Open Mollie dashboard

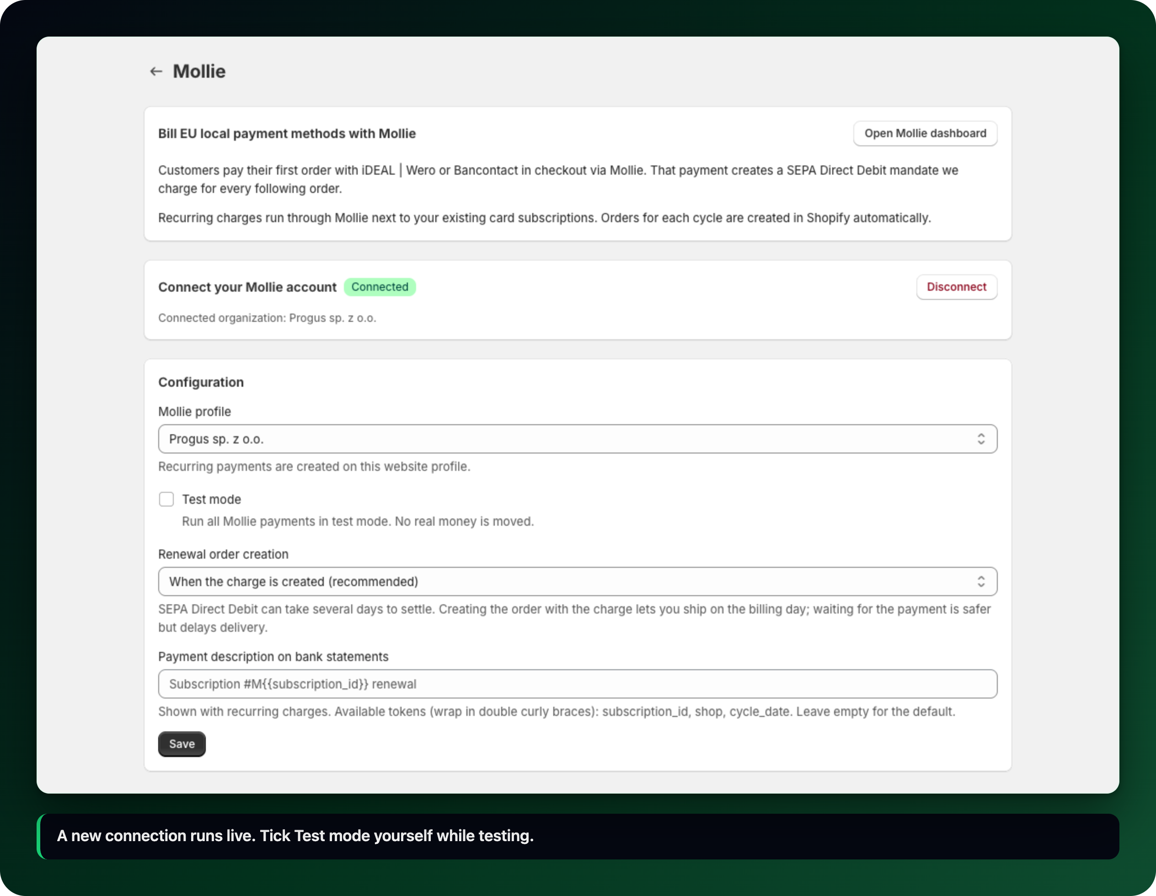pos(925,133)
